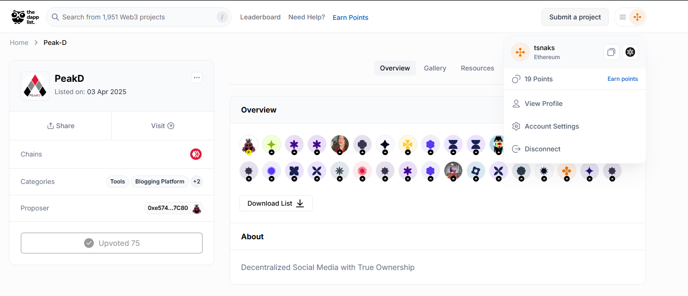The image size is (688, 296).
Task: Select the yellow pinwheel voter avatar
Action: (x=408, y=145)
